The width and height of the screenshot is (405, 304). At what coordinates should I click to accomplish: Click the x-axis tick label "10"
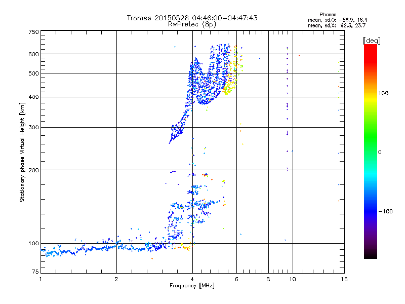[x=293, y=279]
